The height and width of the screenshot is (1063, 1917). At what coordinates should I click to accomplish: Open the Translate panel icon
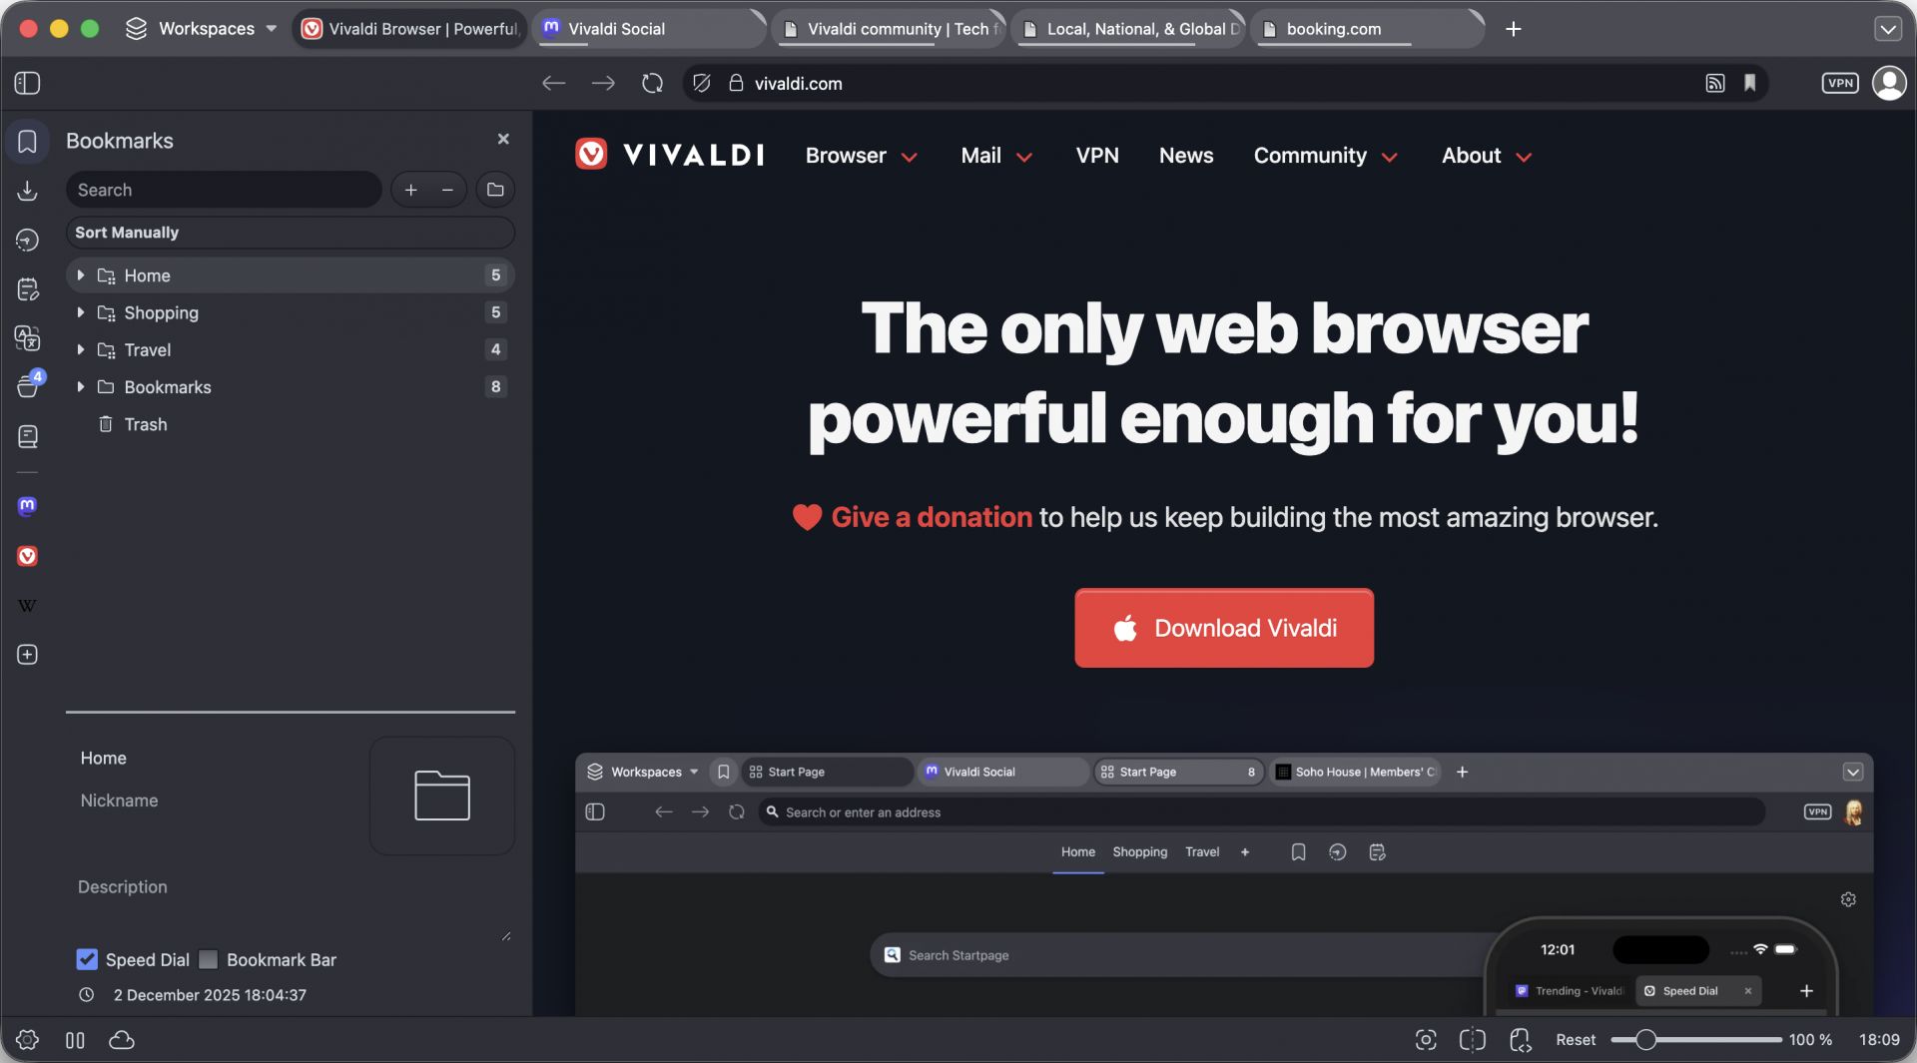(27, 338)
